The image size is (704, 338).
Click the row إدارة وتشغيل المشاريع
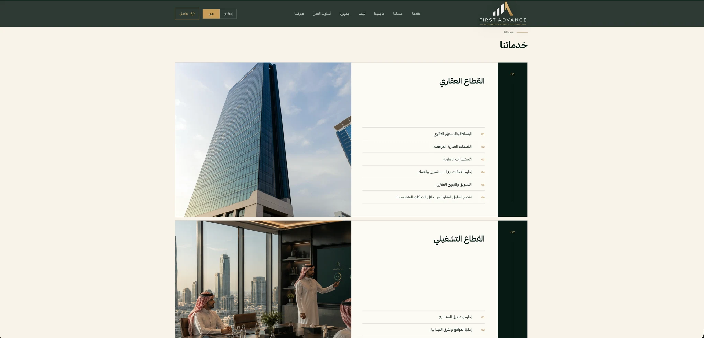click(423, 317)
